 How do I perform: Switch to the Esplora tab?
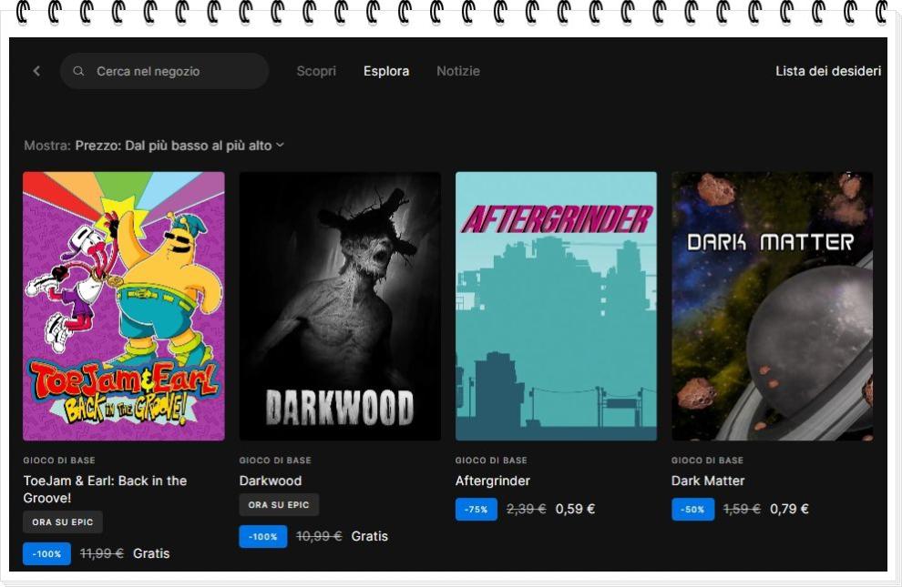pos(386,71)
